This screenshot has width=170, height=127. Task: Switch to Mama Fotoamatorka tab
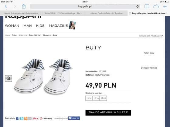coord(21,13)
